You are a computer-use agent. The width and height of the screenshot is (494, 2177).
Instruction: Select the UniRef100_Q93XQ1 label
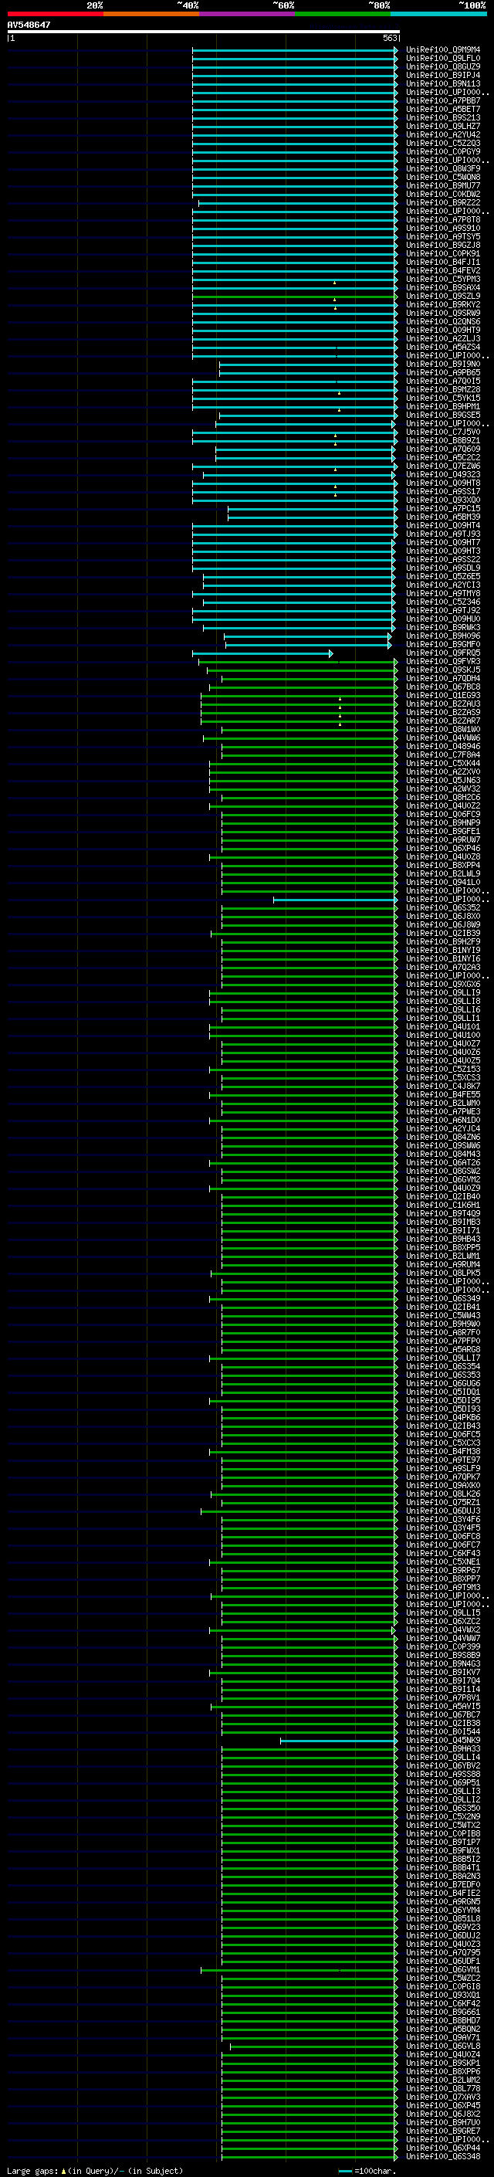tap(443, 1995)
